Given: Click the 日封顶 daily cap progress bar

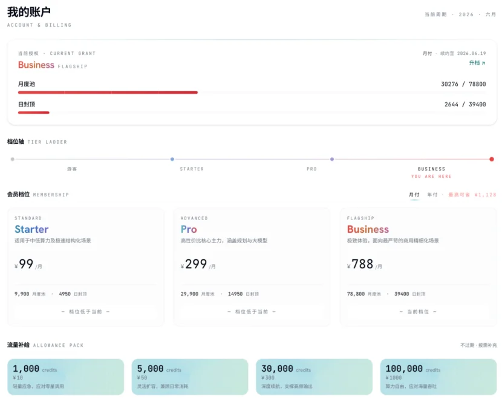Looking at the screenshot, I should coord(252,112).
